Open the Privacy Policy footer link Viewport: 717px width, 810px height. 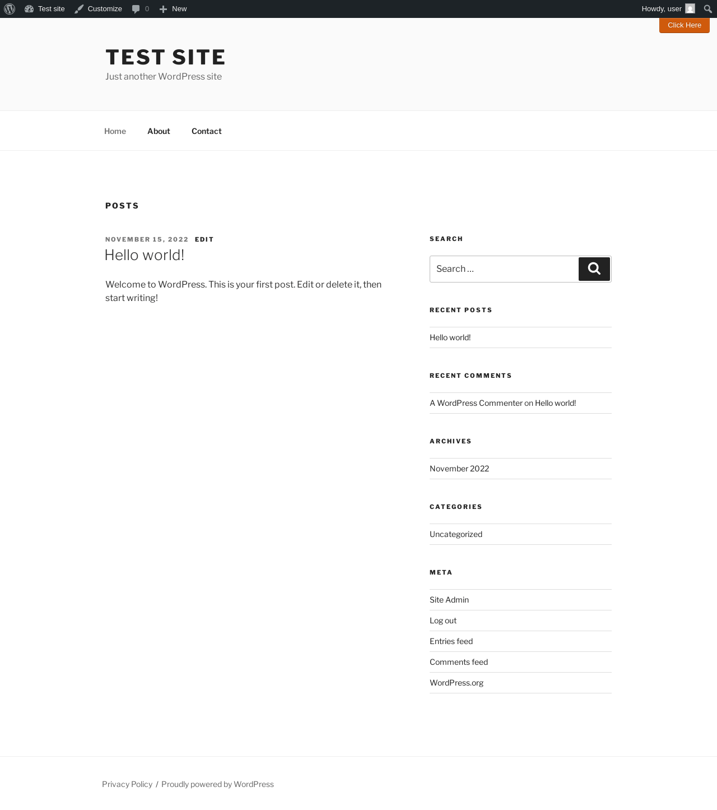tap(127, 784)
